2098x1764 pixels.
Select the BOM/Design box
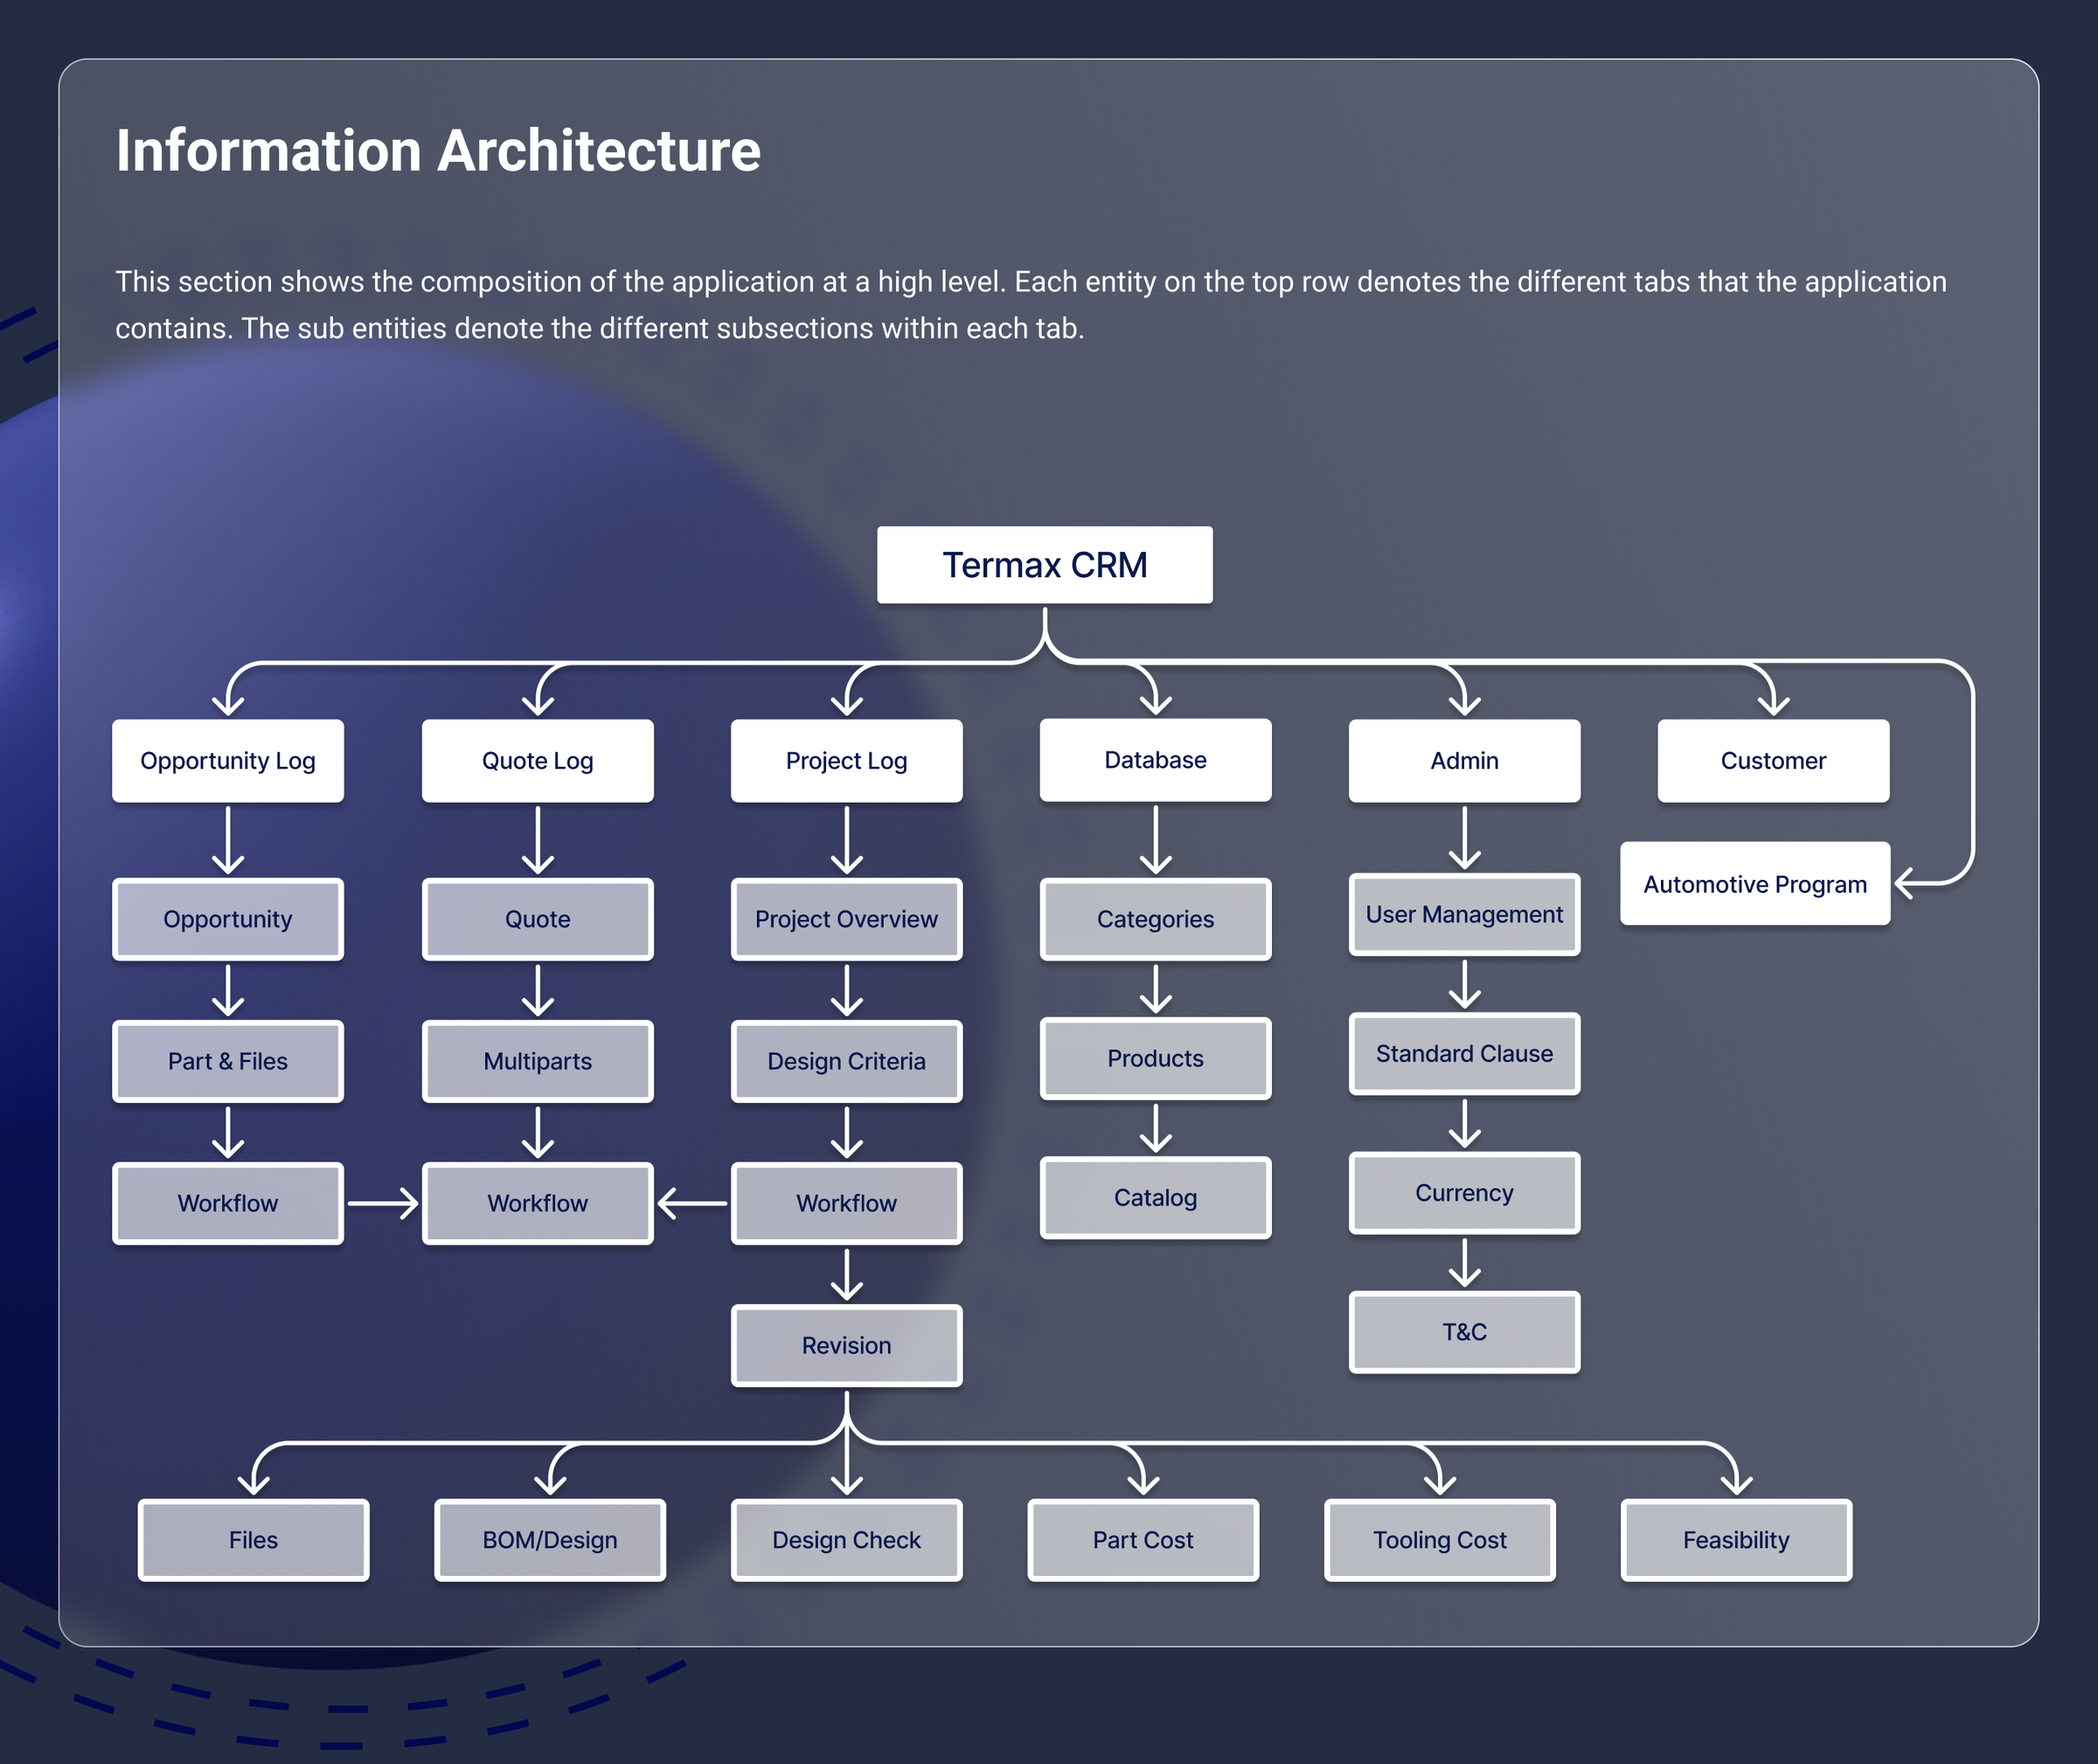tap(550, 1540)
